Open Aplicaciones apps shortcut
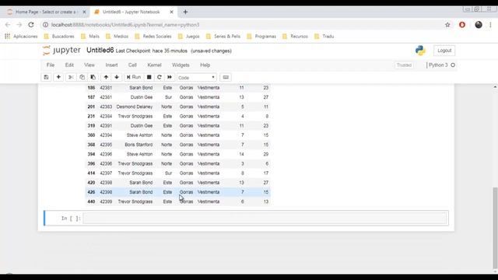Image resolution: width=498 pixels, height=280 pixels. click(x=21, y=37)
